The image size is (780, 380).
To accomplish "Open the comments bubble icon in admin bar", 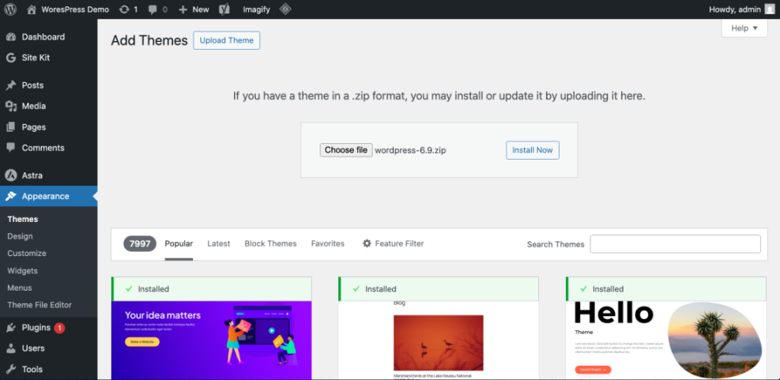I will pos(153,9).
